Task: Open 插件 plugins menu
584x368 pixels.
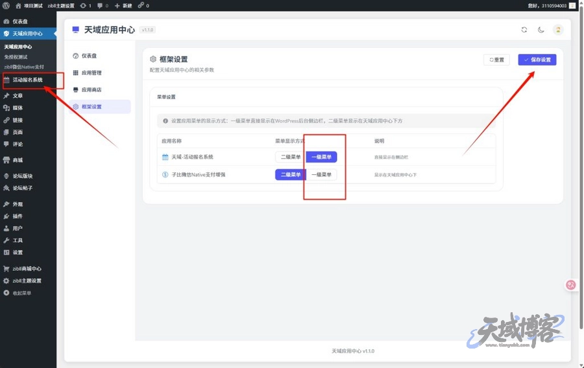Action: point(28,216)
